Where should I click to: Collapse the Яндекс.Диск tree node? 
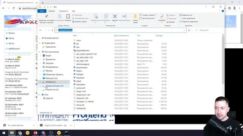(39, 43)
